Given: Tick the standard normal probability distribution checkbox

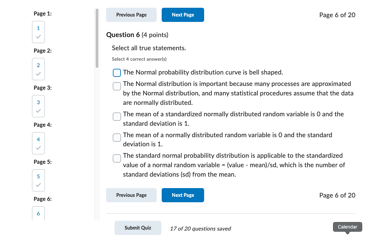Looking at the screenshot, I should (x=117, y=158).
